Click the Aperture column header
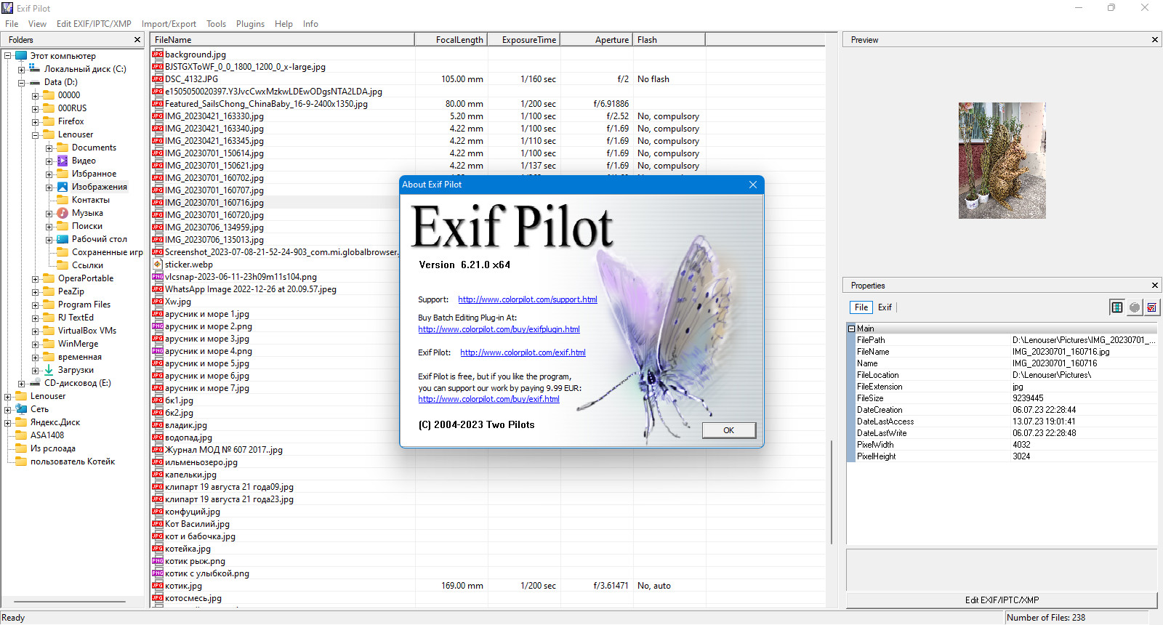 [x=596, y=40]
